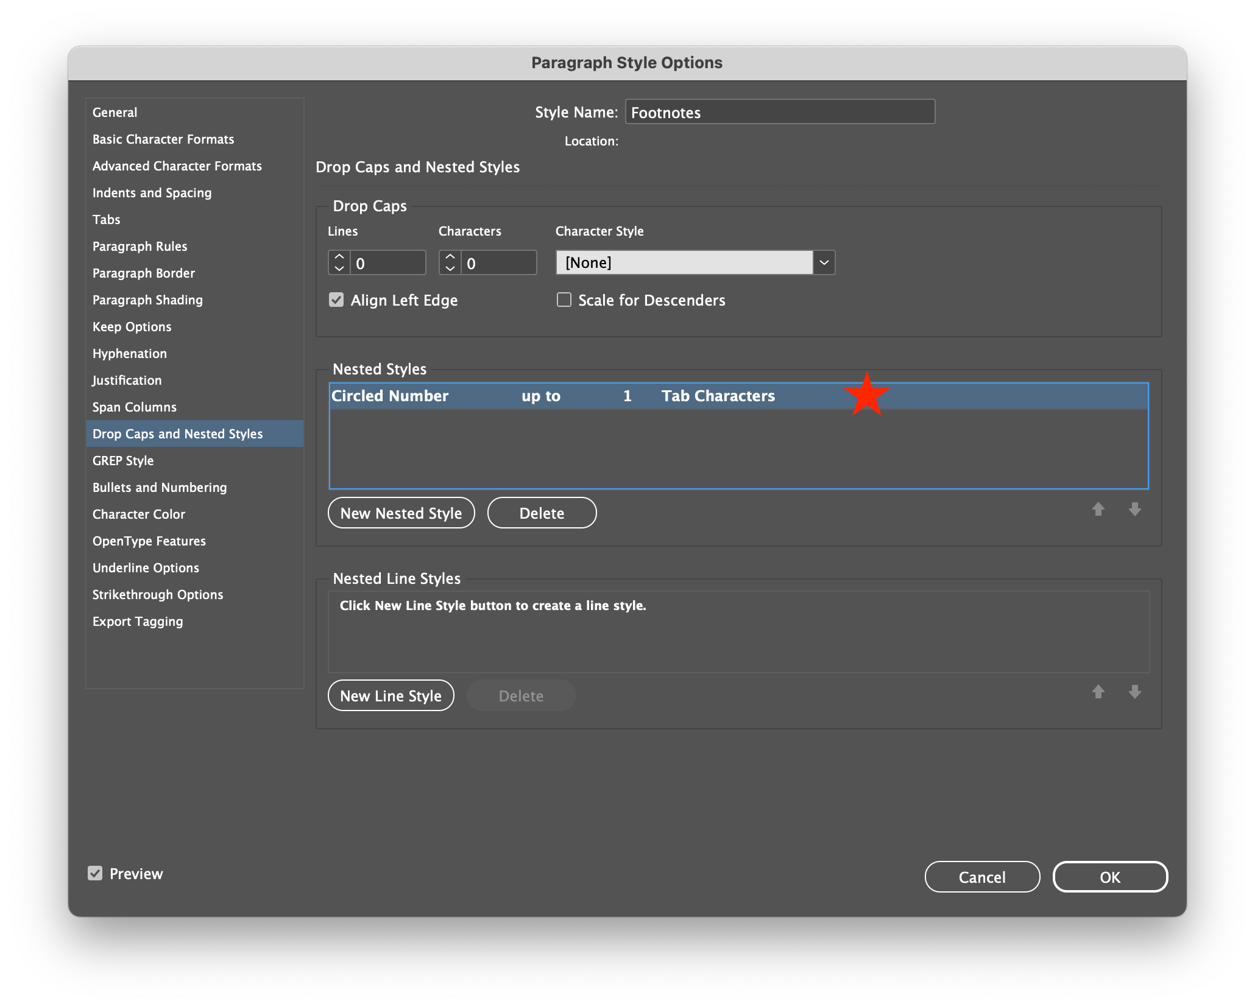Open the Tab Characters dropdown
Screen dimensions: 1255x1007
pos(719,396)
